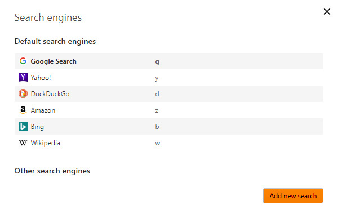Click the Google logo icon

pos(23,61)
